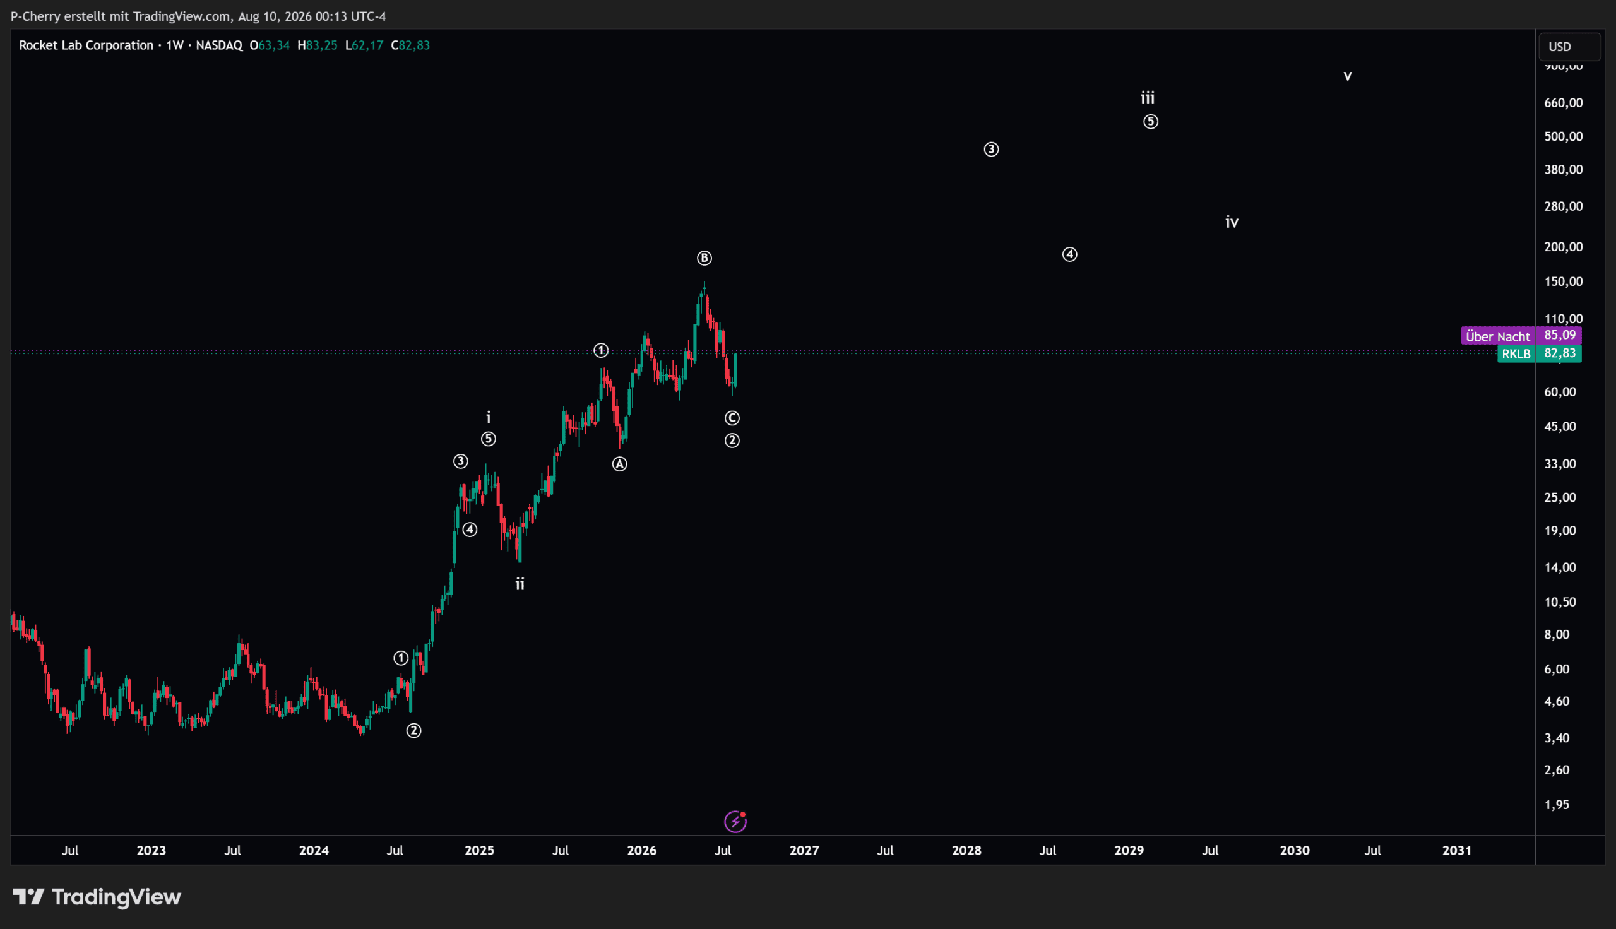Click the 4,60 price axis label
Viewport: 1616px width, 929px height.
1557,701
